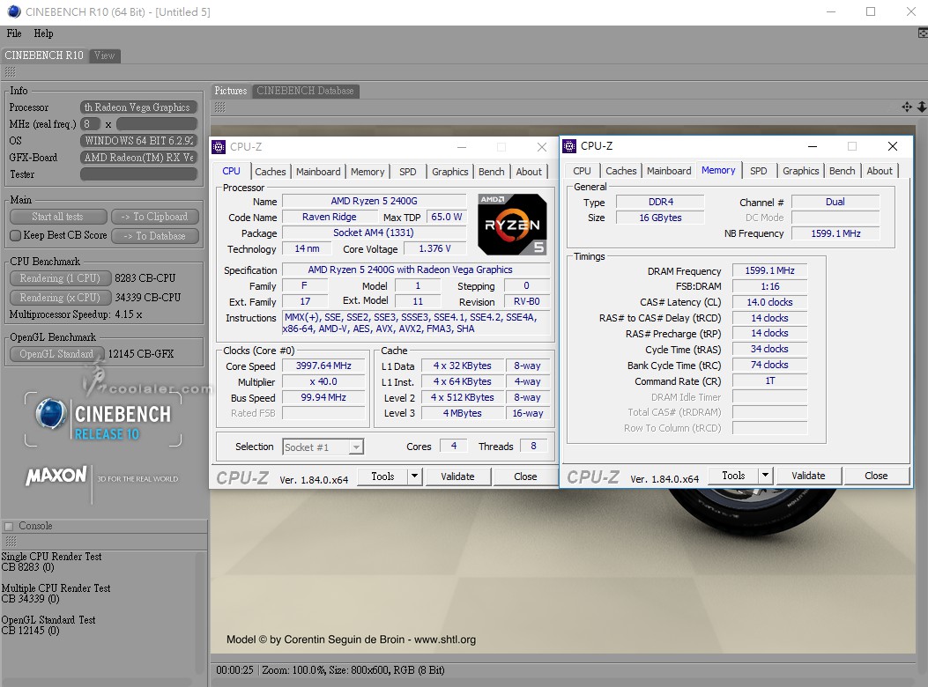
Task: Click the Core Speed value 3997.64 MHz
Action: pyautogui.click(x=323, y=366)
